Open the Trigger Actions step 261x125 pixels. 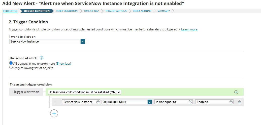click(x=116, y=11)
